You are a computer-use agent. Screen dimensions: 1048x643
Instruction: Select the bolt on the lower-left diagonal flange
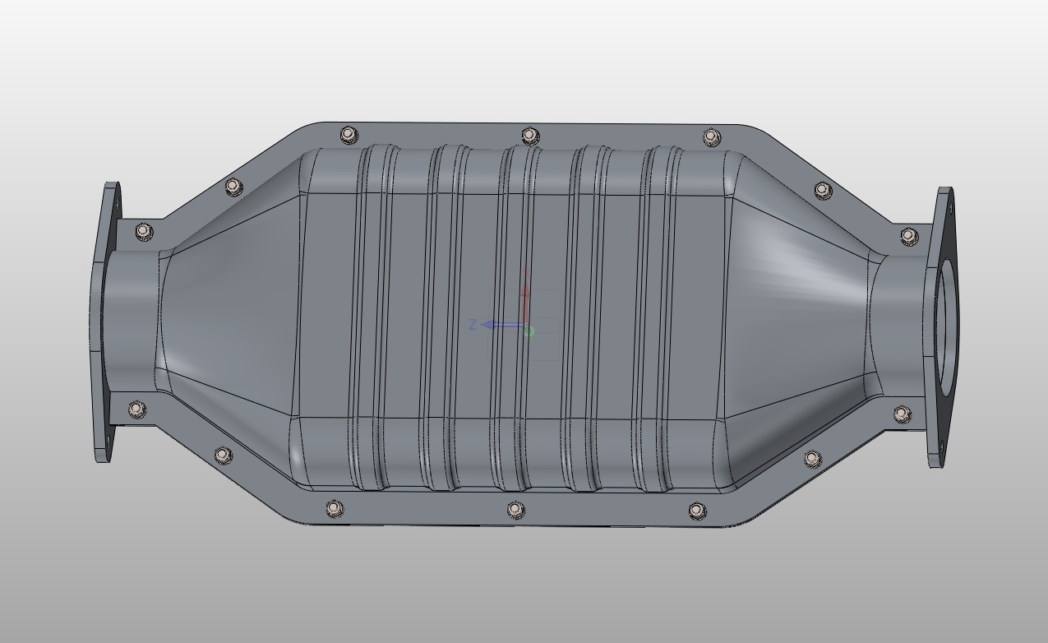pos(223,455)
